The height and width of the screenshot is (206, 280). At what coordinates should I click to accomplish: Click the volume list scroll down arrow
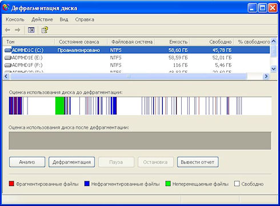pyautogui.click(x=274, y=69)
